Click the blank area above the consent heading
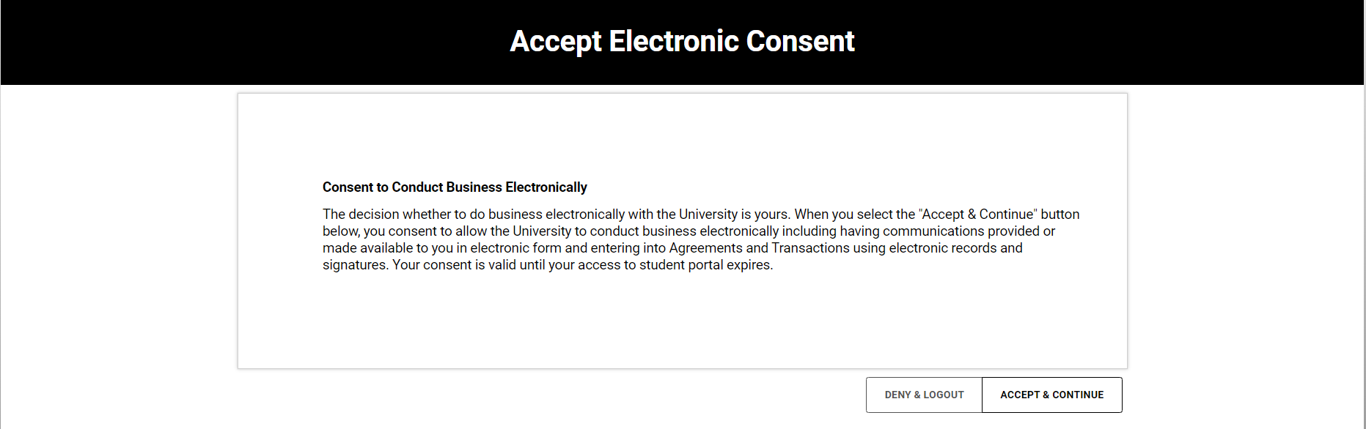The image size is (1366, 429). point(682,135)
